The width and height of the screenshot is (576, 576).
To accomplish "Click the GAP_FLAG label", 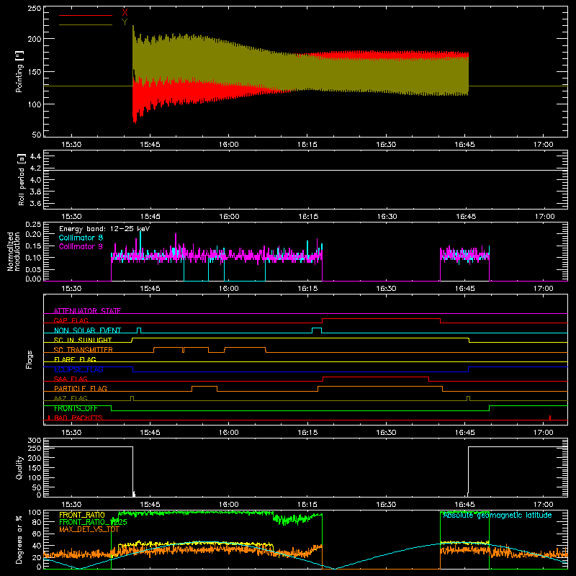I will [71, 320].
